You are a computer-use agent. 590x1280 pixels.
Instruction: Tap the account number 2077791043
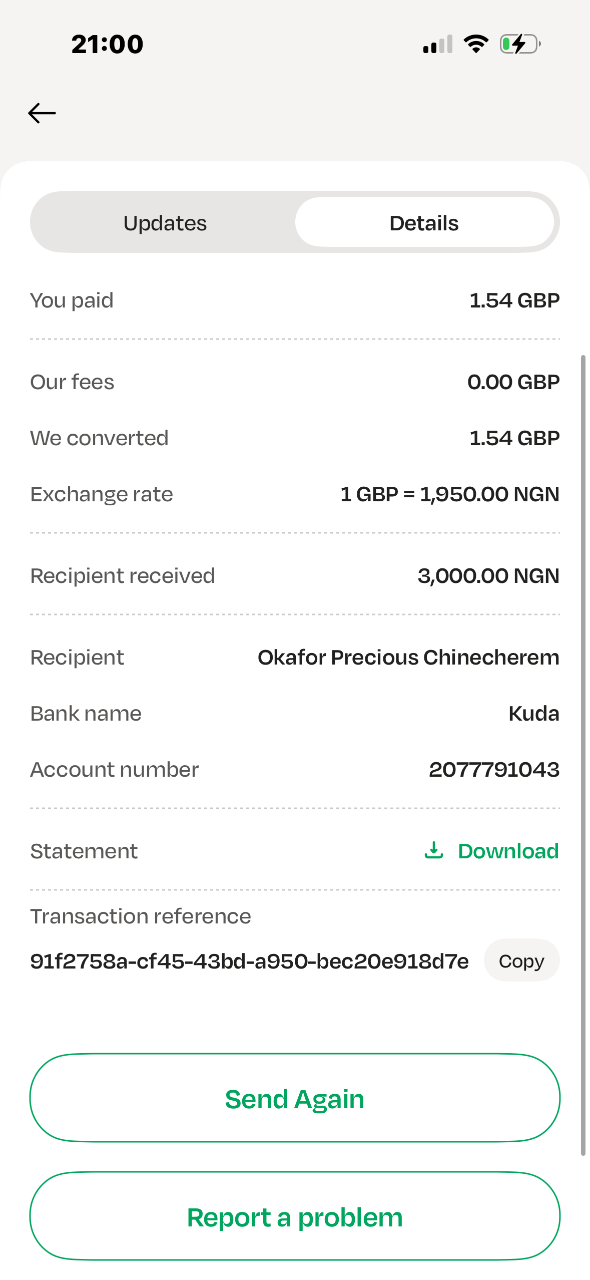494,770
